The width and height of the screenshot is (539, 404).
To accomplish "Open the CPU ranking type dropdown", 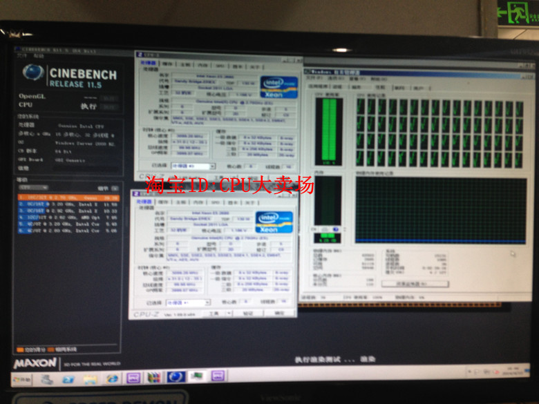I will tap(34, 188).
